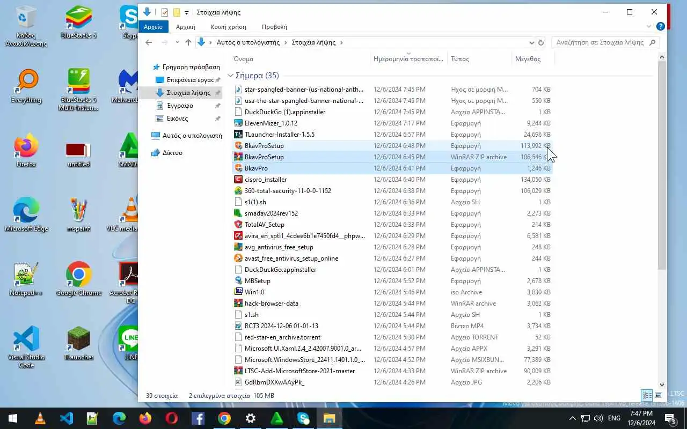This screenshot has width=687, height=429.
Task: Expand the Αυτός ο υπολογιστής breadcrumb arrow
Action: pyautogui.click(x=286, y=42)
